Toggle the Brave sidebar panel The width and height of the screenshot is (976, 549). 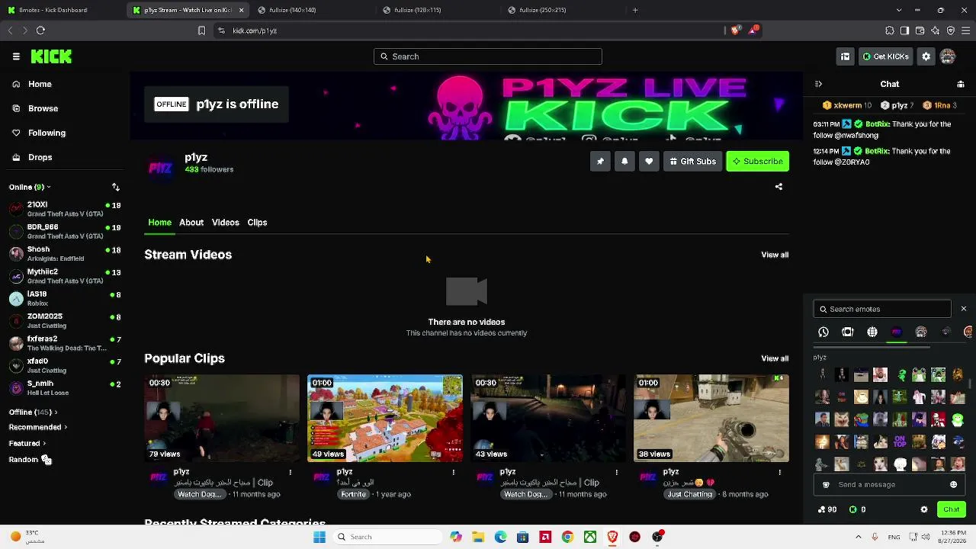tap(905, 30)
